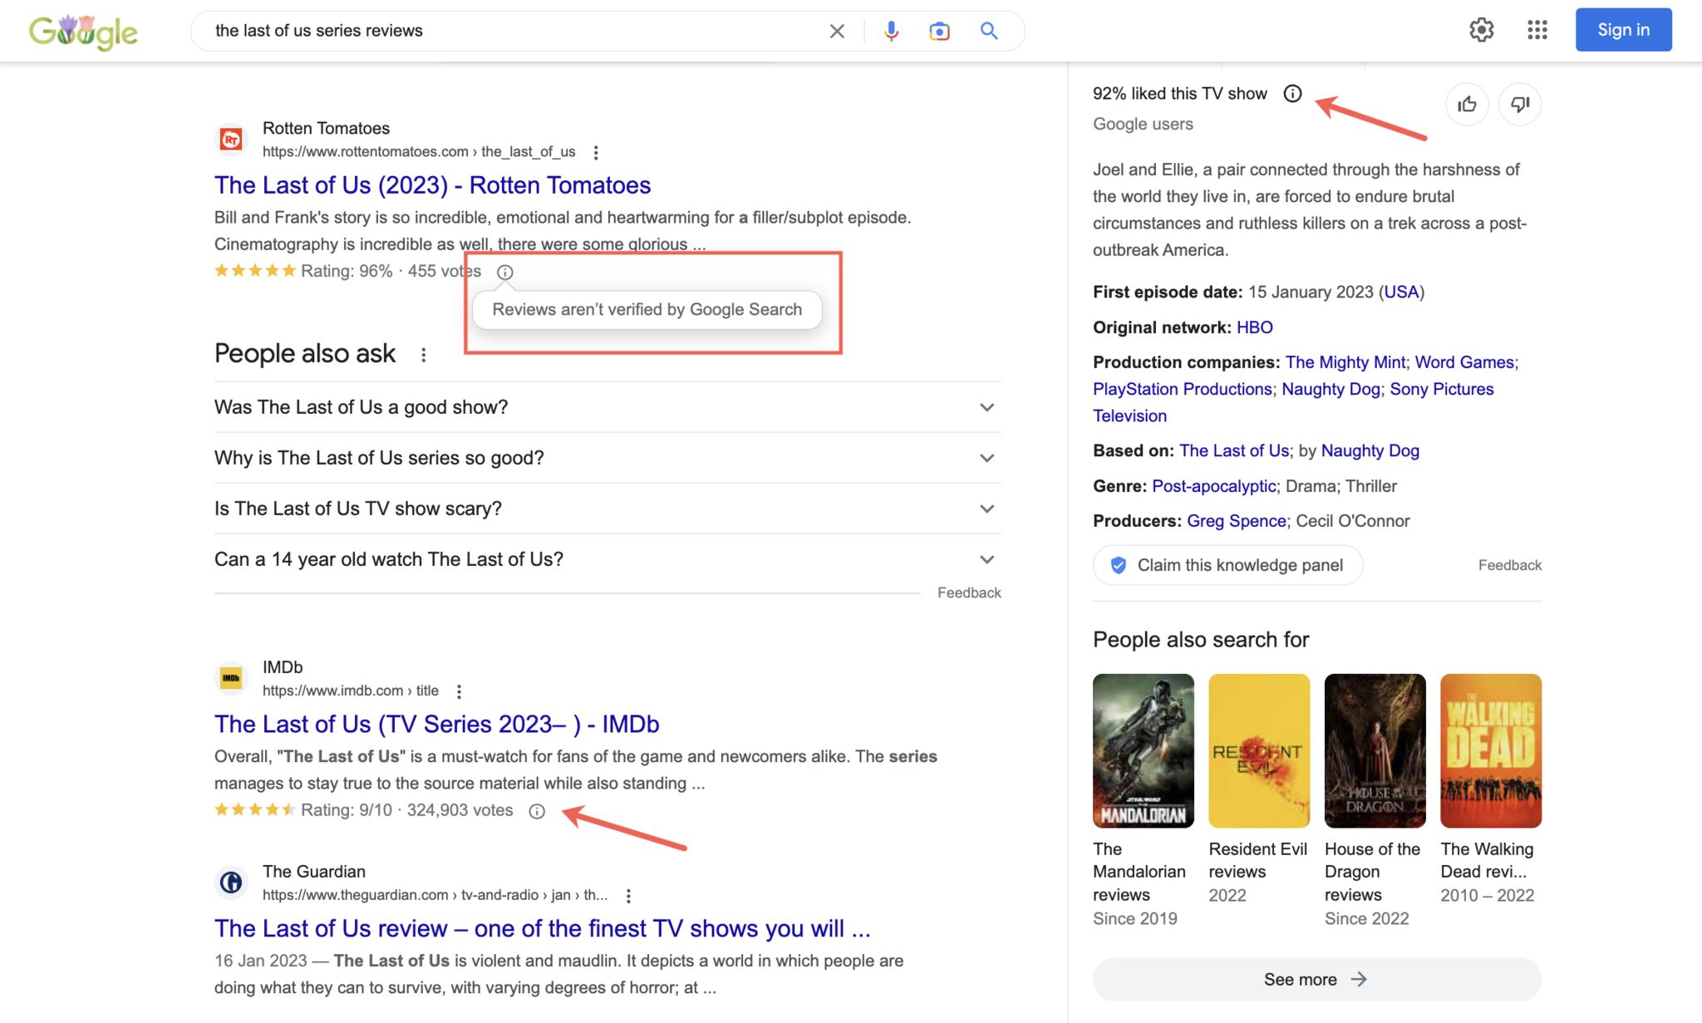
Task: Expand Why is The Last of Us series so good
Action: (x=608, y=458)
